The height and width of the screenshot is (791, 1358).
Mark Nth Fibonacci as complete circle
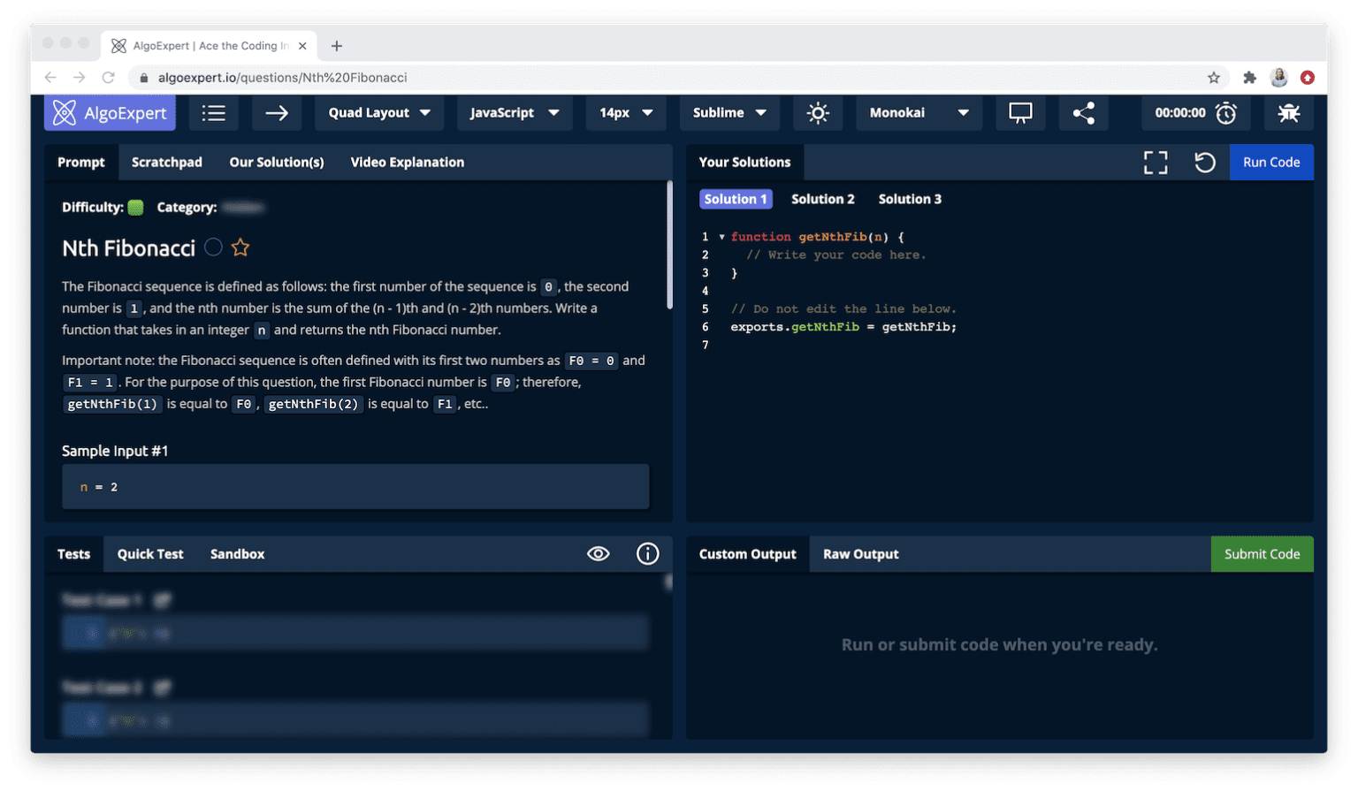pos(213,247)
